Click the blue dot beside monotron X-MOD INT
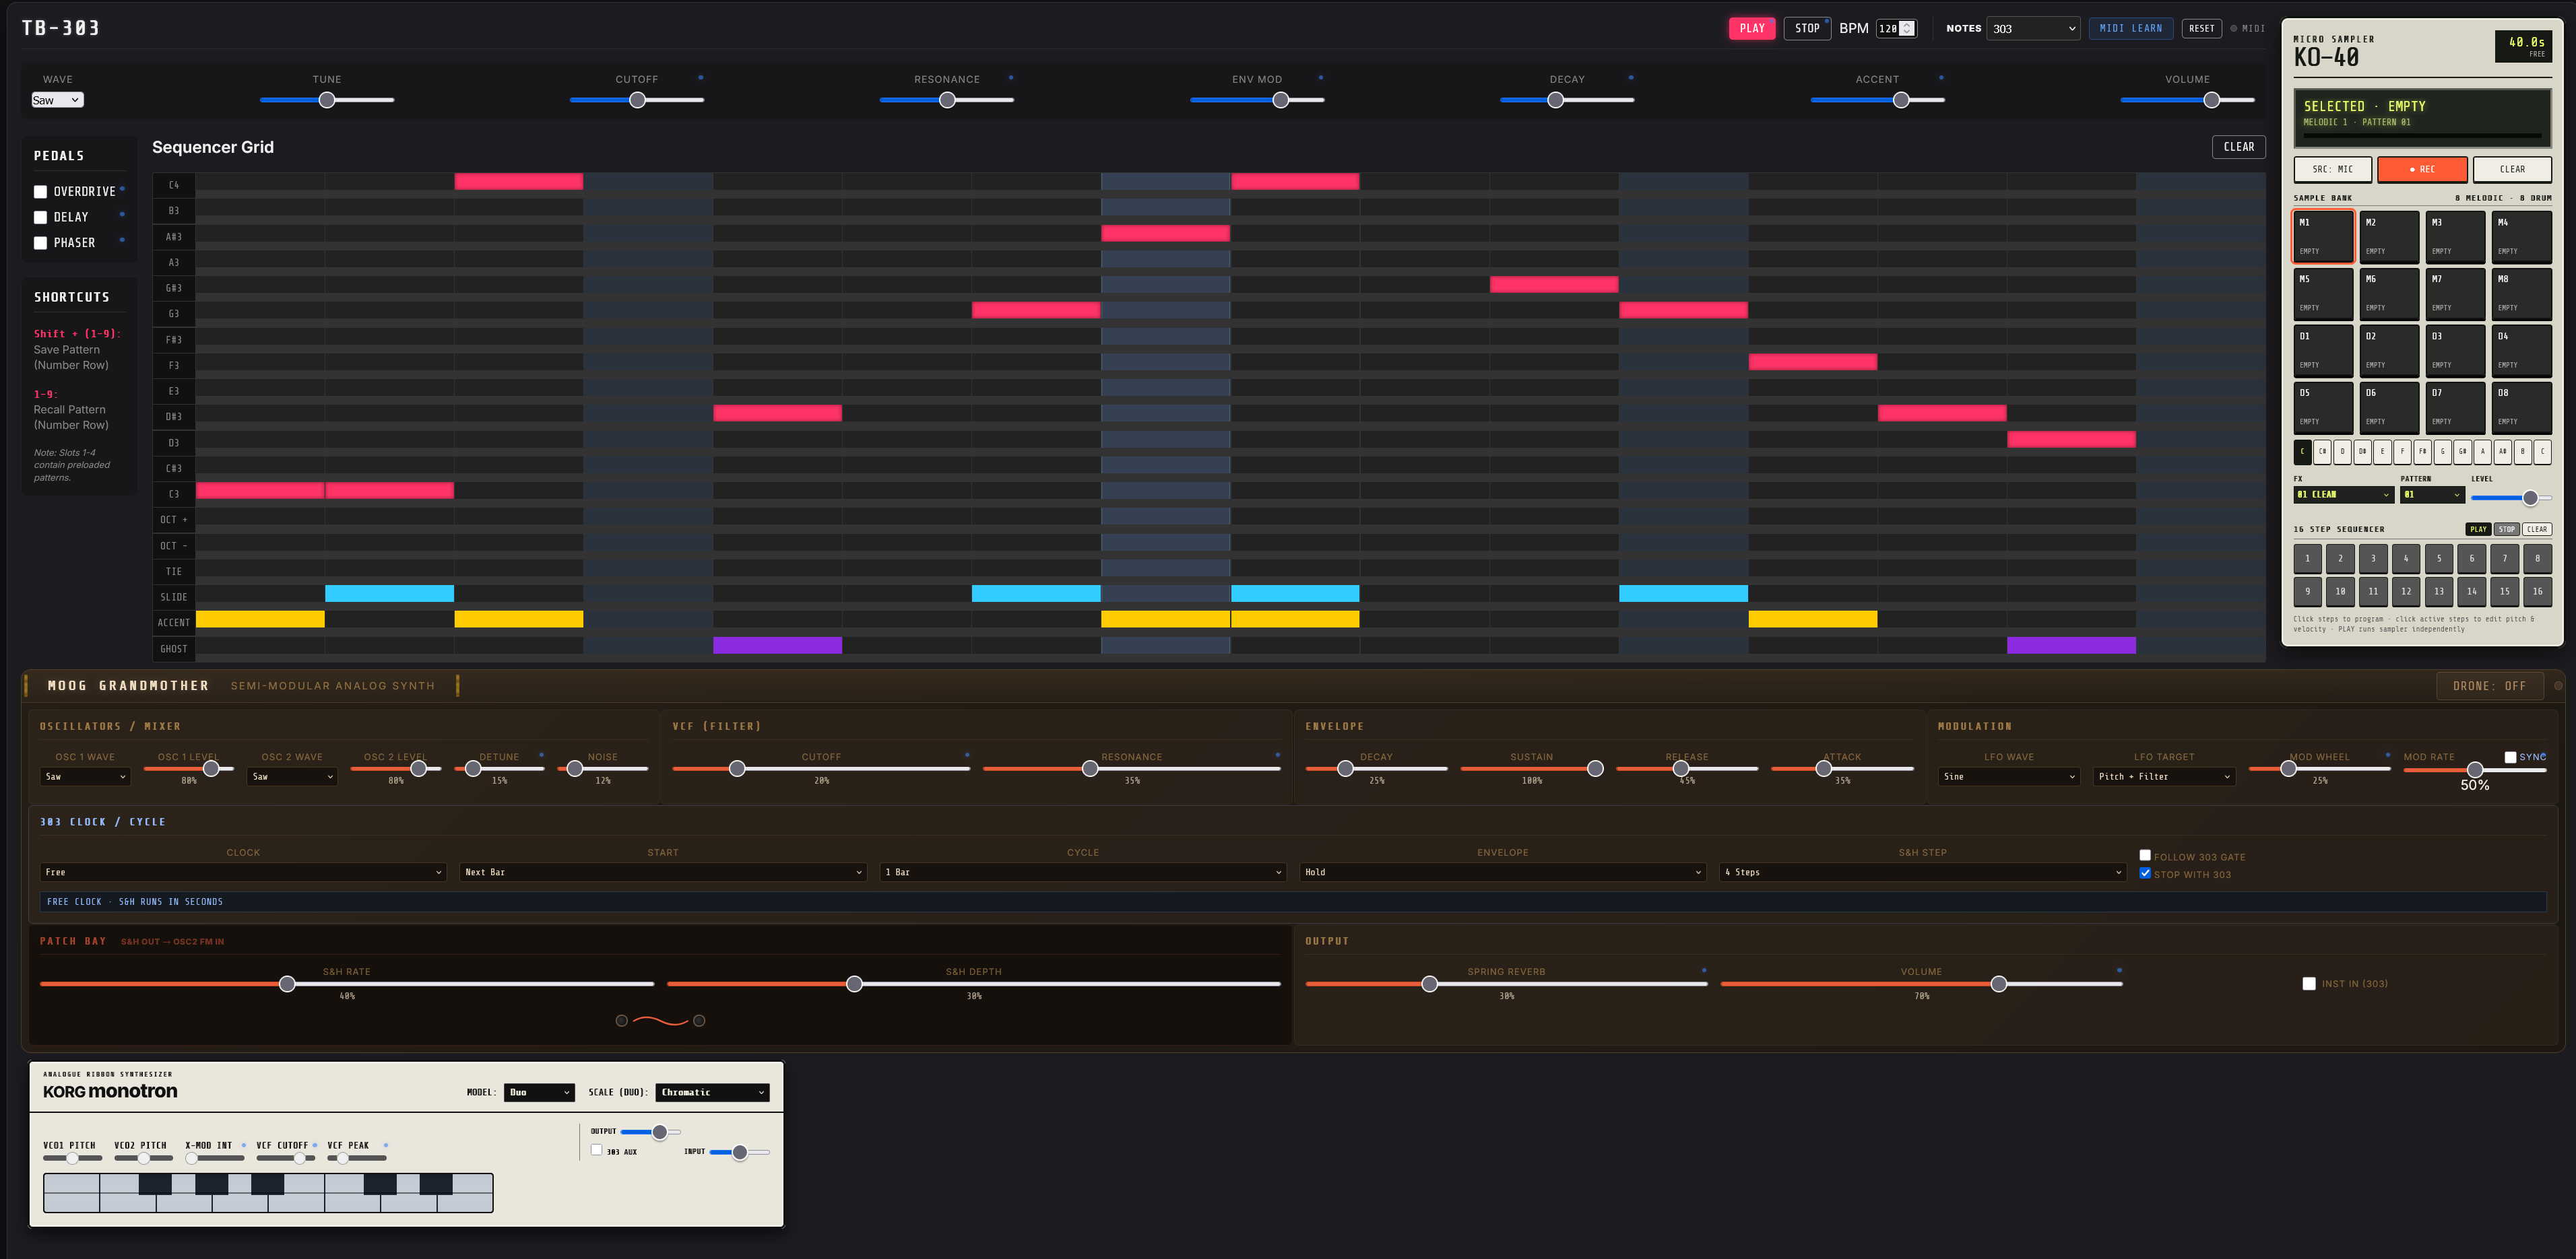 coord(243,1145)
